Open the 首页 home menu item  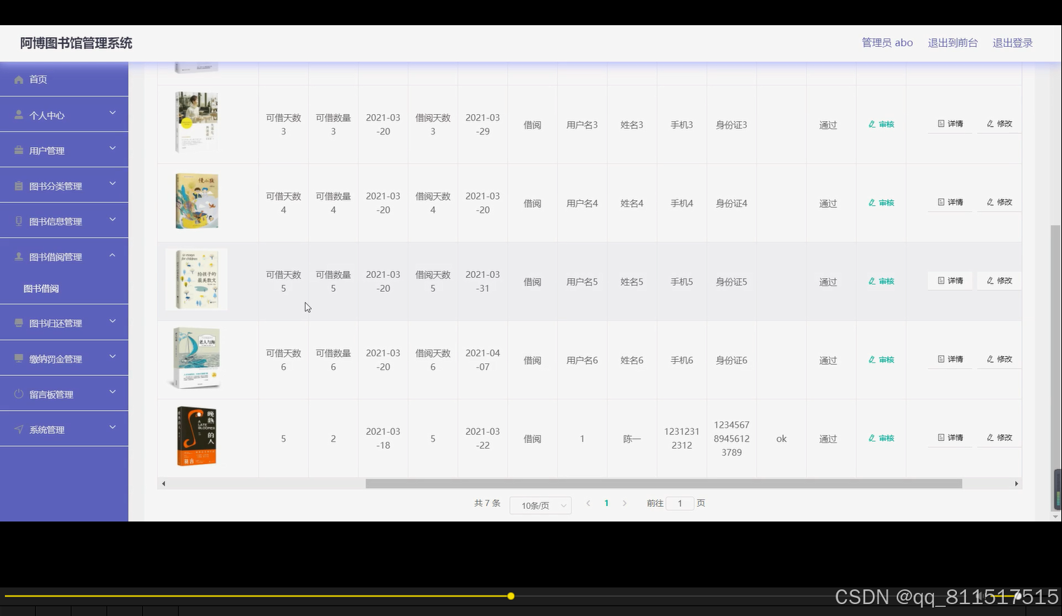click(x=64, y=79)
